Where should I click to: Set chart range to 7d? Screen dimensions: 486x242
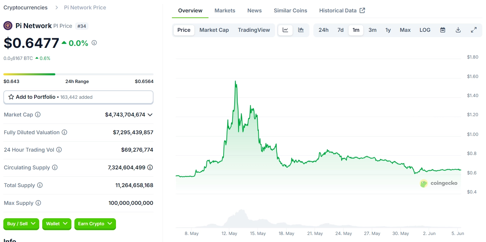[x=341, y=30]
